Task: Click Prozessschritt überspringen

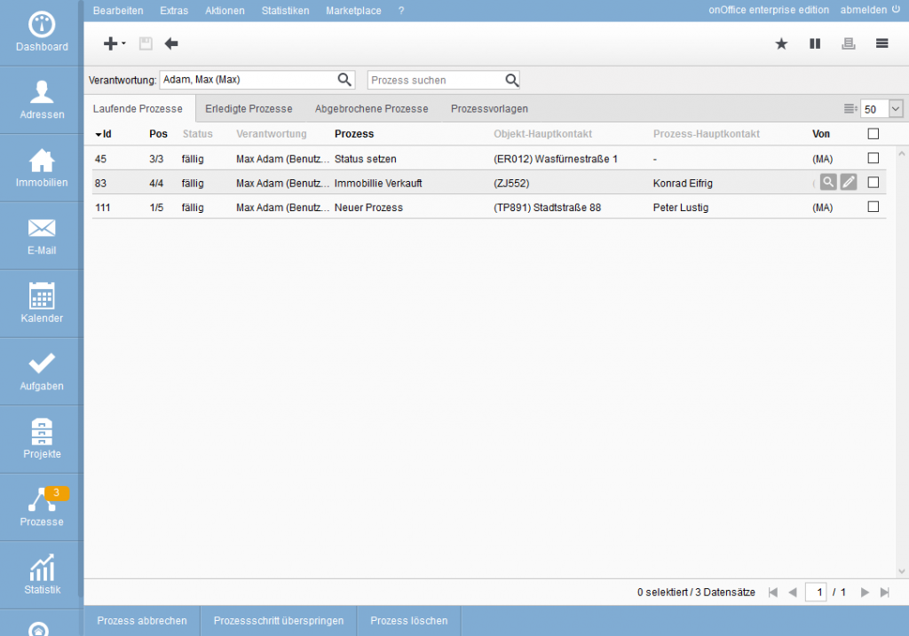Action: pyautogui.click(x=279, y=621)
